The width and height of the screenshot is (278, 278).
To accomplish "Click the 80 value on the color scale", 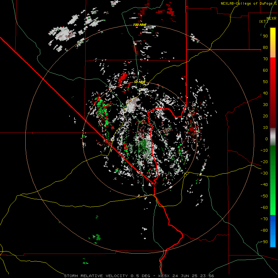I will (265, 47).
